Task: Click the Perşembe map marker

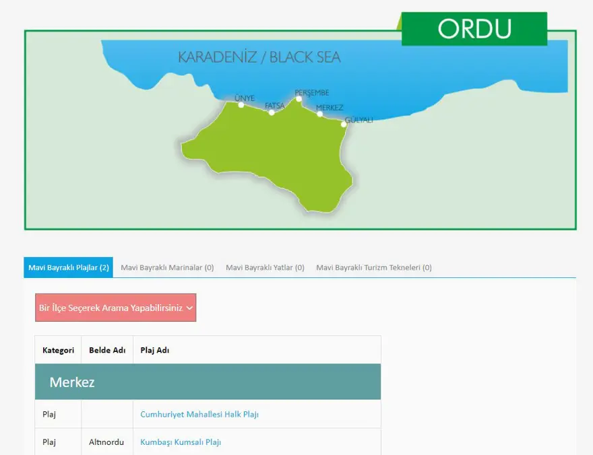Action: click(299, 99)
